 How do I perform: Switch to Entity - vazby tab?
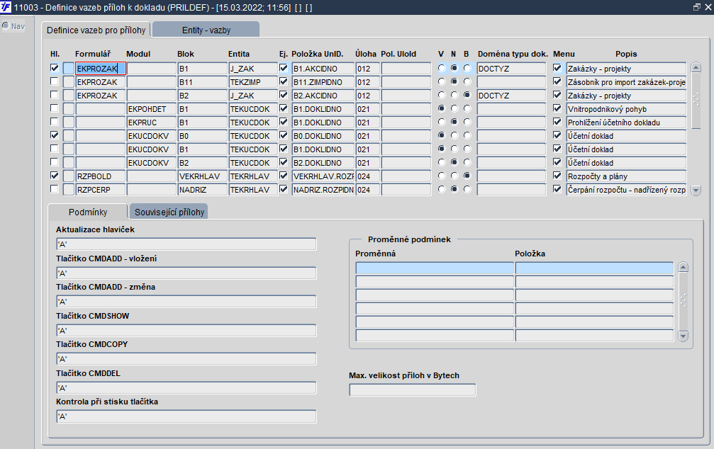pos(206,30)
